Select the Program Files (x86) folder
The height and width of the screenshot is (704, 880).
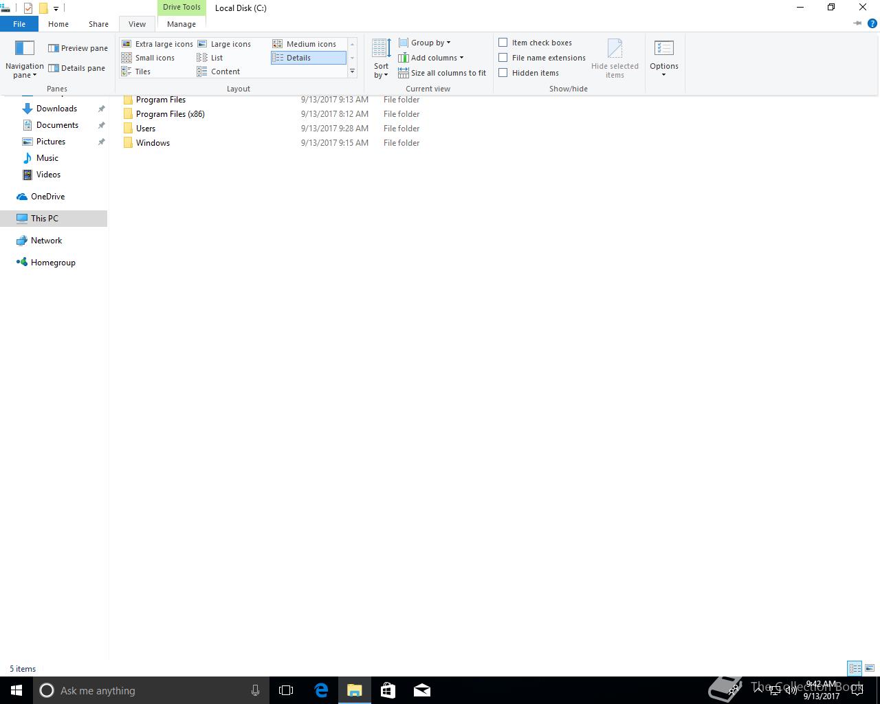[x=170, y=114]
